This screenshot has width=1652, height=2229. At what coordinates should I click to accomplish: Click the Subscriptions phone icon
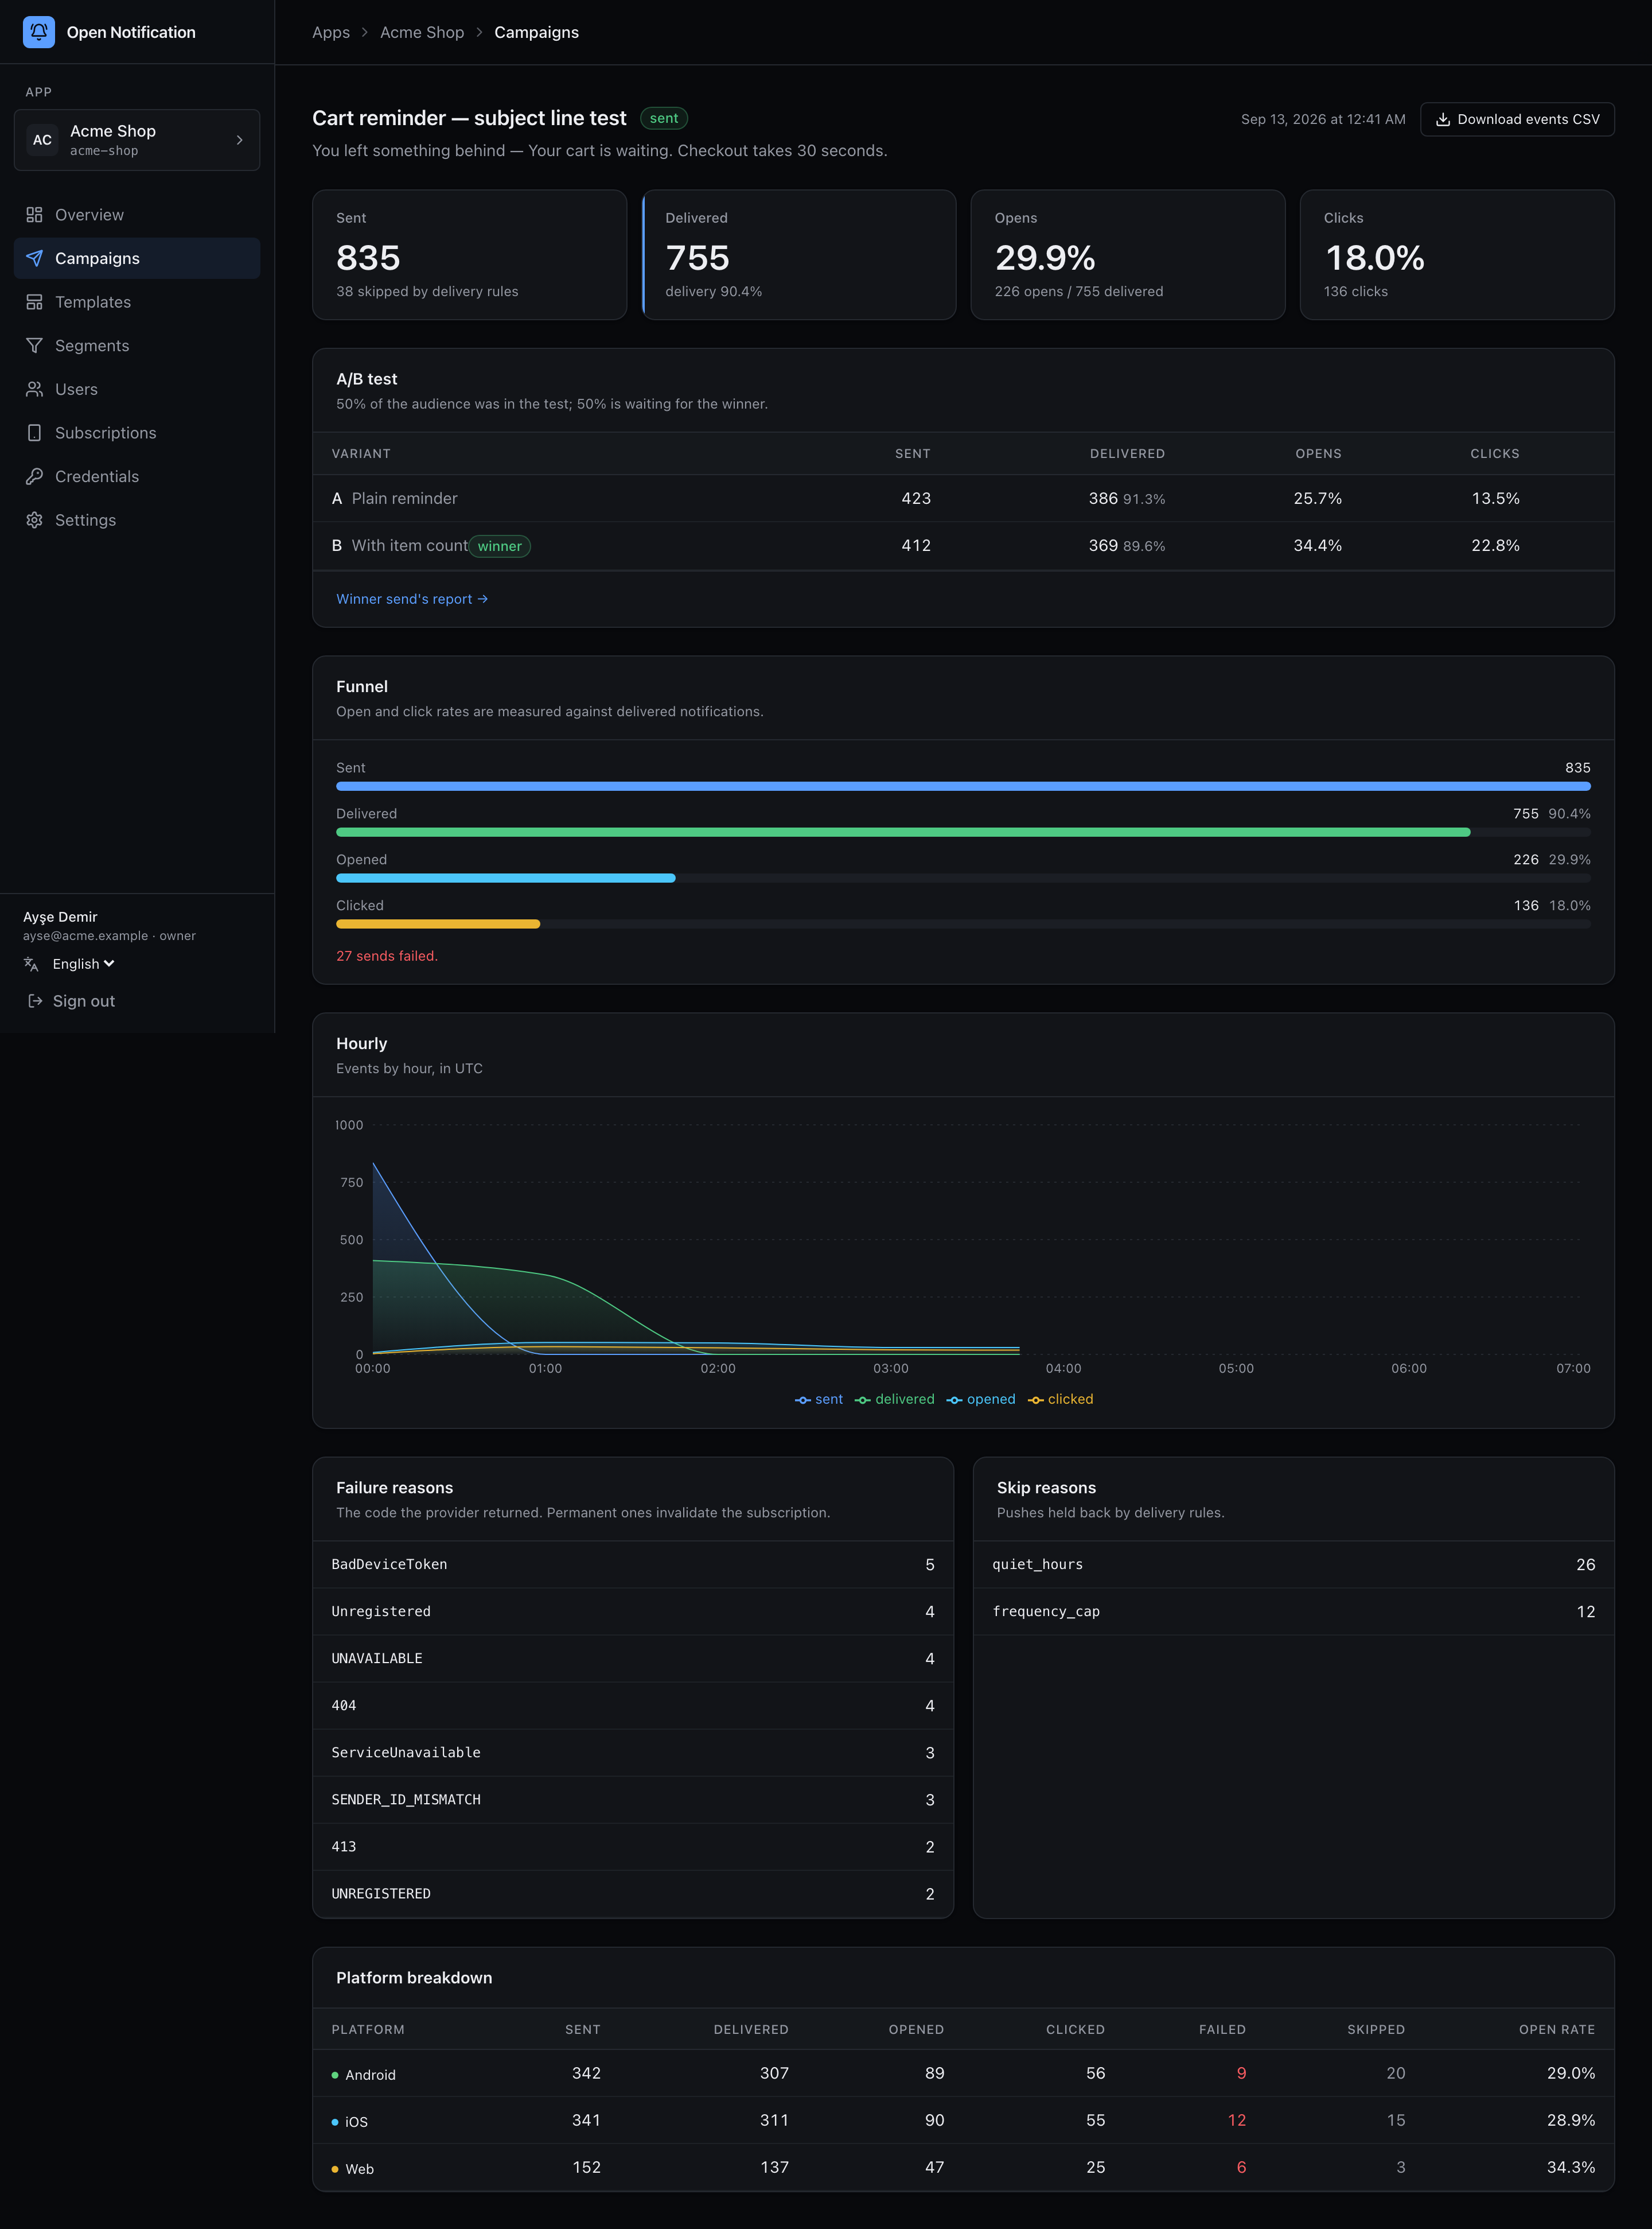[34, 433]
